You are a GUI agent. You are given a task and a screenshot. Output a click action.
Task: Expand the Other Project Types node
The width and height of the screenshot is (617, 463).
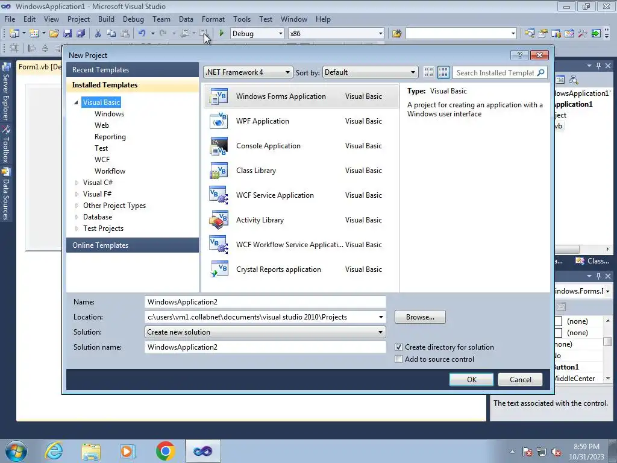tap(77, 206)
